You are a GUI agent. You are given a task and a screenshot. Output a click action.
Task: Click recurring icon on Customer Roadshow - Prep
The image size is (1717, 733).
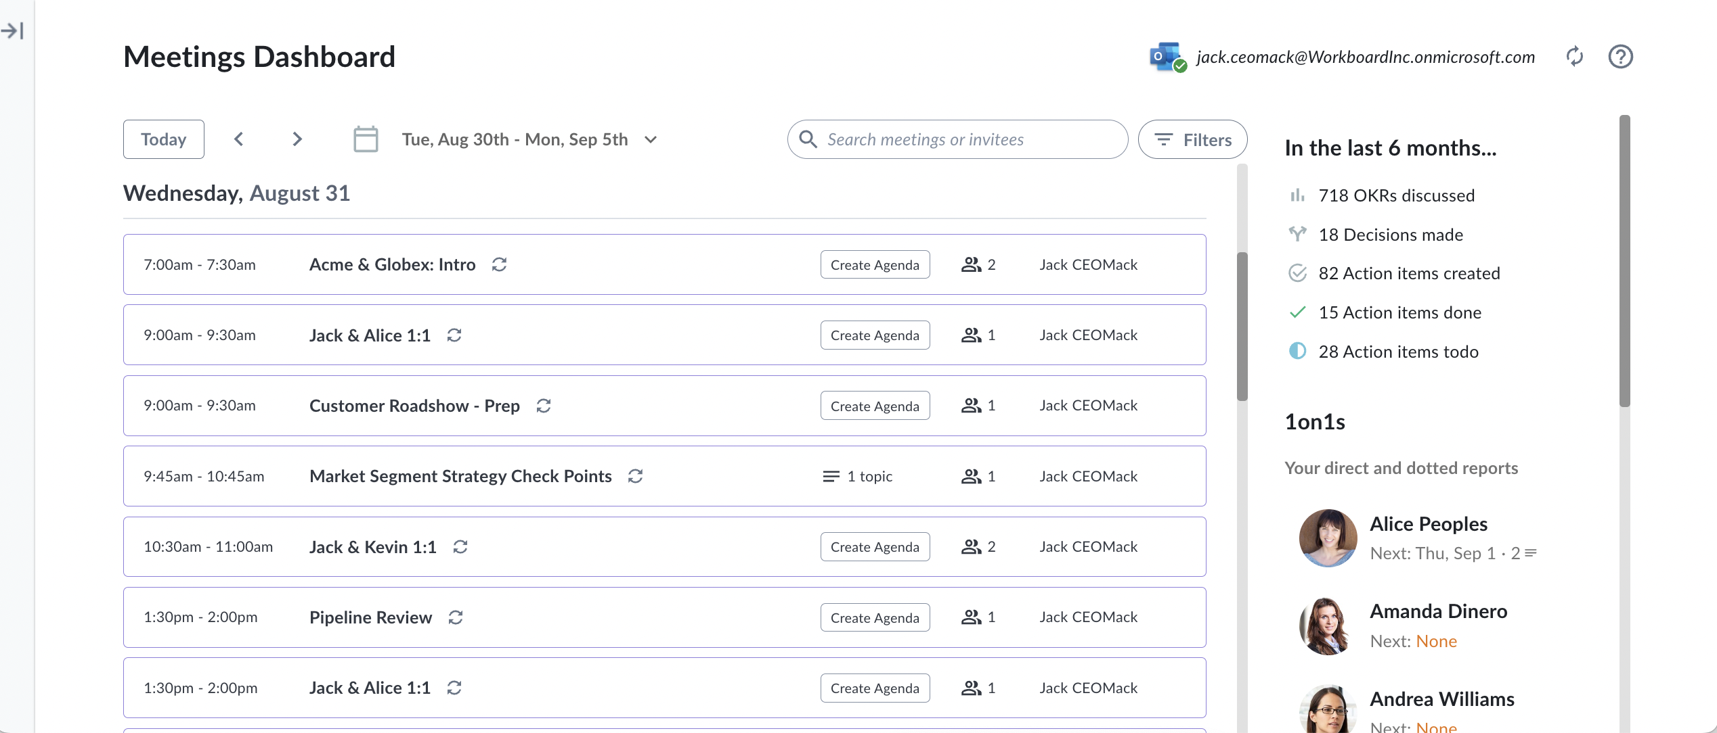tap(544, 406)
